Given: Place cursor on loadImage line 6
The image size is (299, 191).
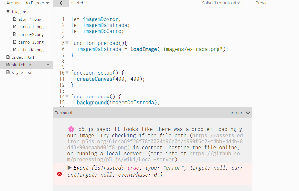Looking at the screenshot, I should [152, 49].
